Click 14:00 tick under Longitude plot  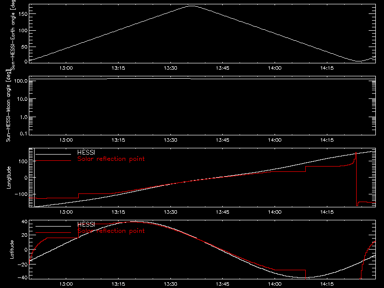[x=275, y=212]
